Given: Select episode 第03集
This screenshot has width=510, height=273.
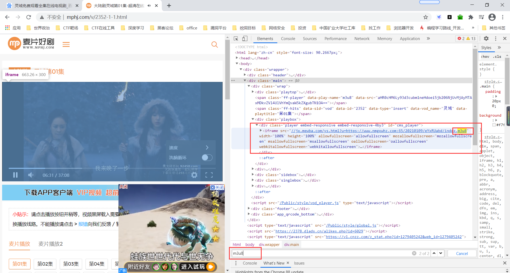Looking at the screenshot, I should [x=71, y=264].
